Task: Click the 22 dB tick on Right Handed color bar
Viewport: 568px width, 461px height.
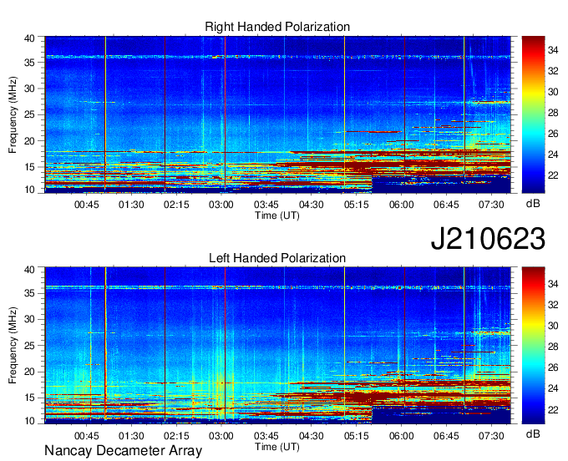Action: 553,175
